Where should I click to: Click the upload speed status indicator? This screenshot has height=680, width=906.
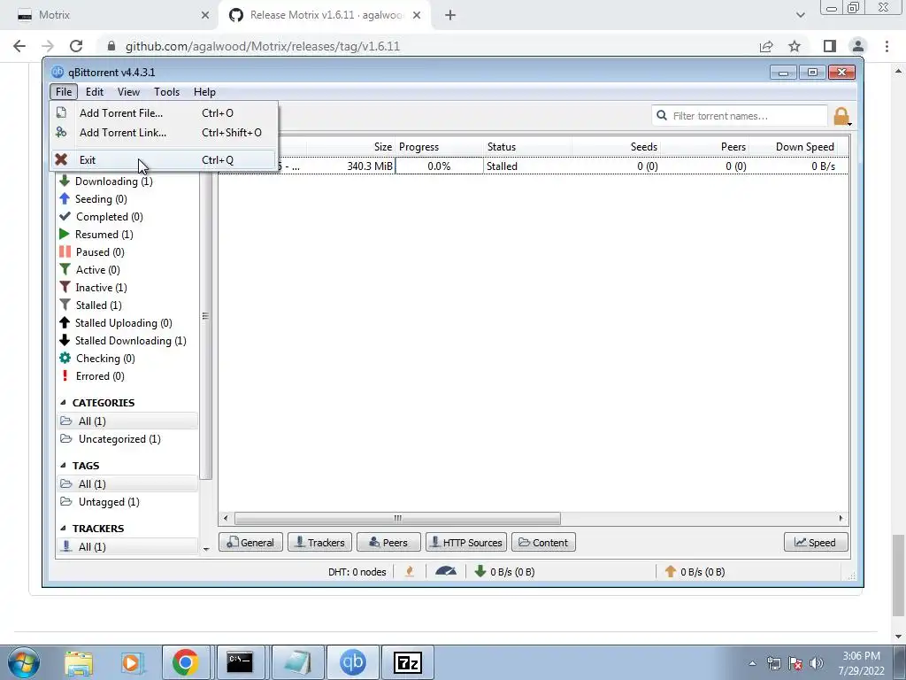coord(695,572)
